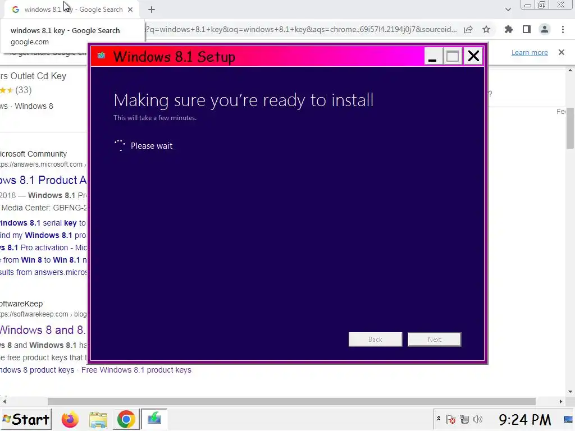
Task: Click the scroll down arrow
Action: [x=570, y=392]
